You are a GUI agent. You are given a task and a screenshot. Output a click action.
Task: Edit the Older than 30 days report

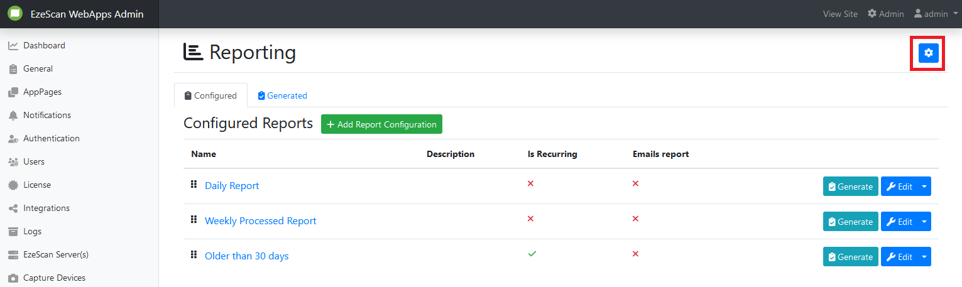899,257
